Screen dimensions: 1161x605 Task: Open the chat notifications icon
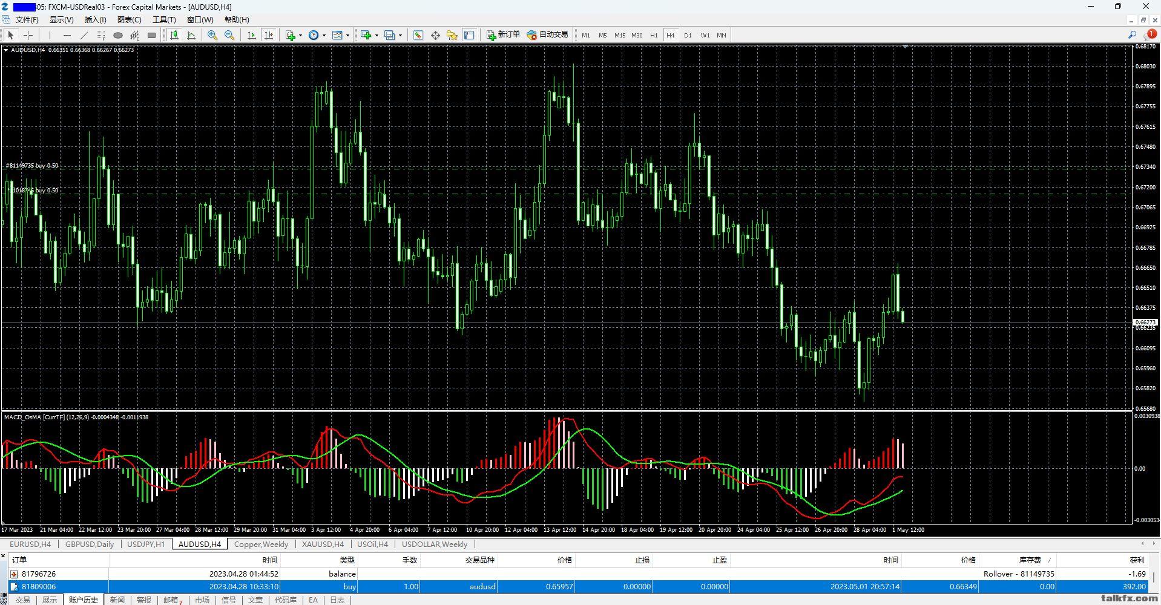1149,35
